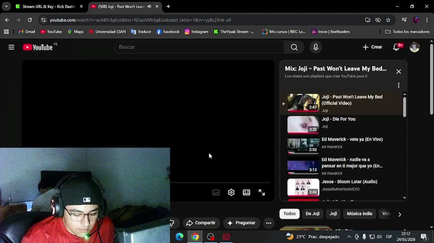Mute the YouTube tab audio icon
434x243 pixels.
149,6
